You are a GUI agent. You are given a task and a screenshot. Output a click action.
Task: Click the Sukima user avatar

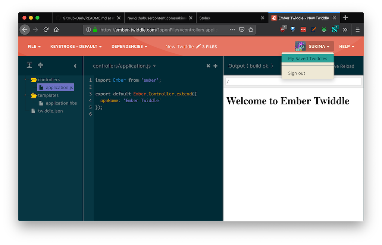[300, 46]
